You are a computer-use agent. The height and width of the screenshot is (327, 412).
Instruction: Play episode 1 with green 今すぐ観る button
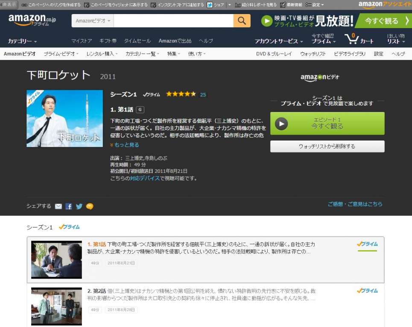[327, 123]
